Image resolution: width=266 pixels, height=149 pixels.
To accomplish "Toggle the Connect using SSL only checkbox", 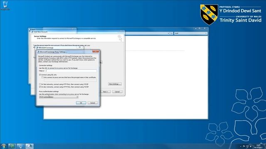I will 40,74.
